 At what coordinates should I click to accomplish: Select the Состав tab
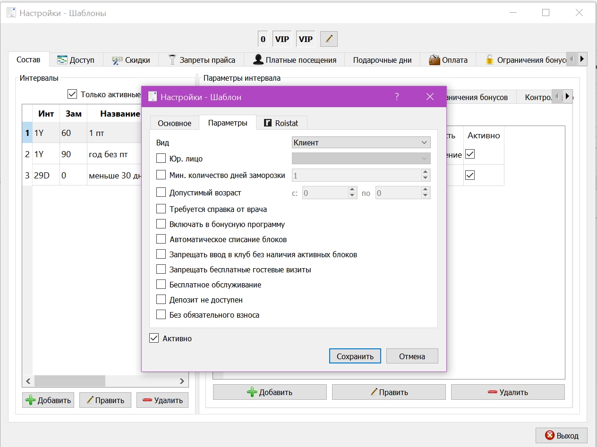pyautogui.click(x=28, y=59)
